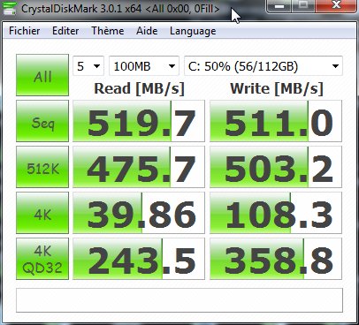Open the Language menu
359x325 pixels.
(193, 32)
